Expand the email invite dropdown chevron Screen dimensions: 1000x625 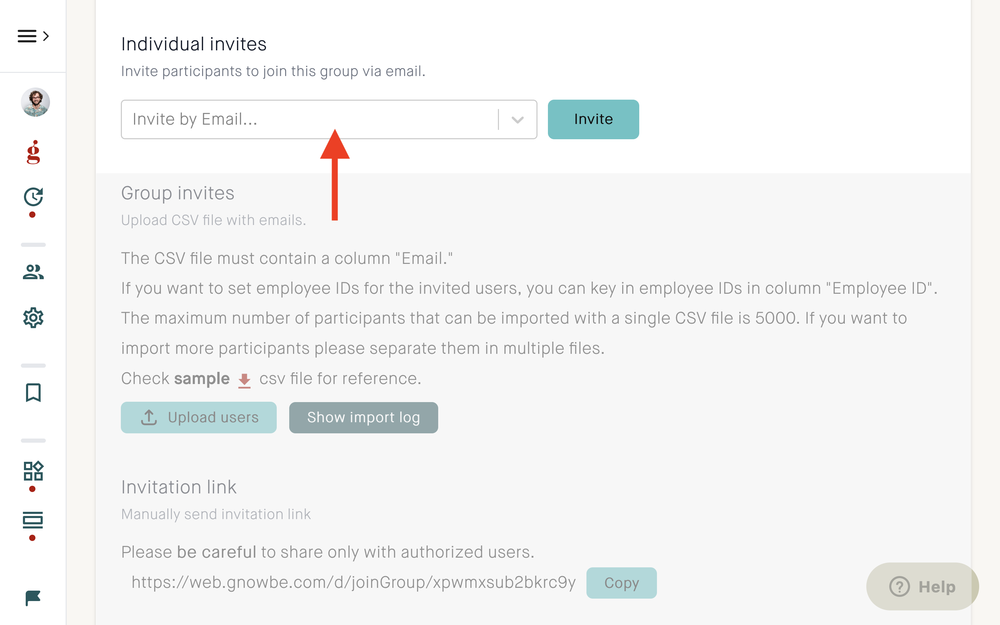(x=517, y=120)
